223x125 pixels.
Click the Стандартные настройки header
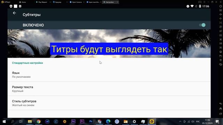28,63
